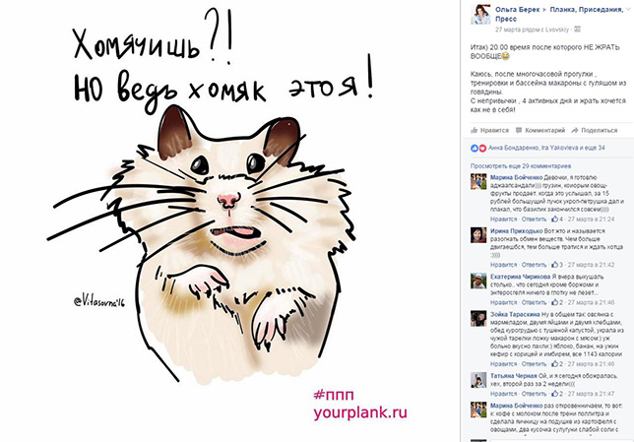Like Марина Бойченко's first comment via Нравится
This screenshot has width=634, height=442.
coord(503,220)
